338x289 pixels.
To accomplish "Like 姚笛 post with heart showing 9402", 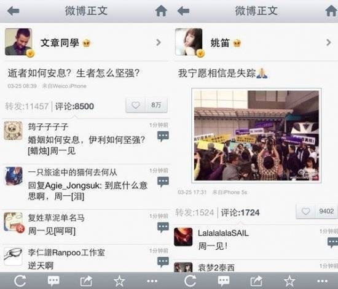I will coord(305,211).
